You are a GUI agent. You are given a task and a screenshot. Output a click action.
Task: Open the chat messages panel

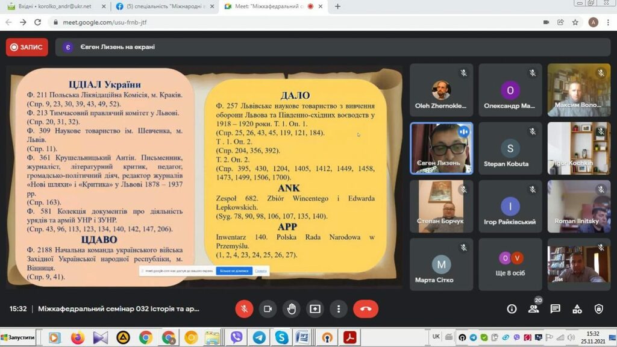[x=555, y=309]
